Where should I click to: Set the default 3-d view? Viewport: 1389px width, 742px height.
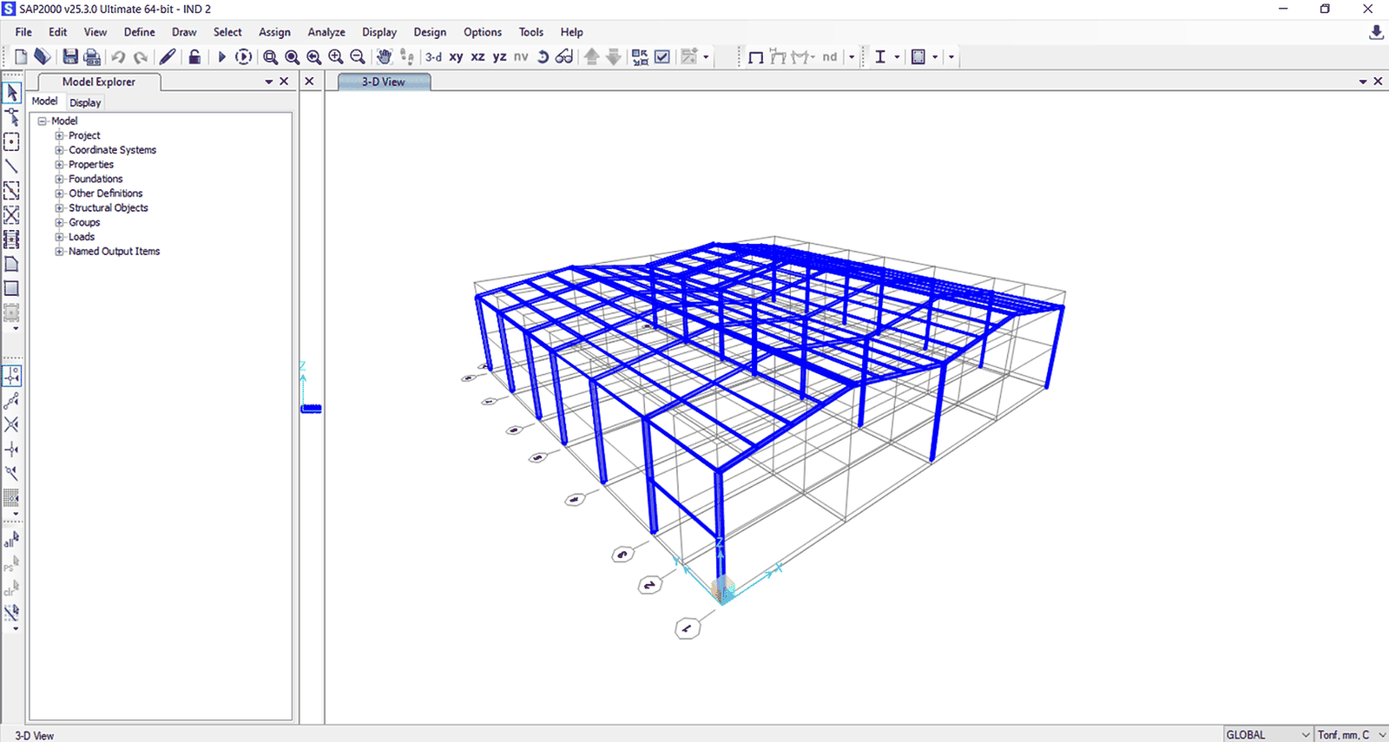(433, 56)
